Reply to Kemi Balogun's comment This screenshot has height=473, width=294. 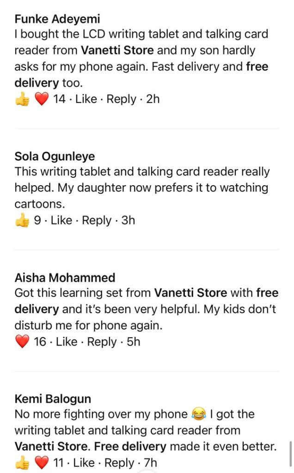pyautogui.click(x=119, y=463)
